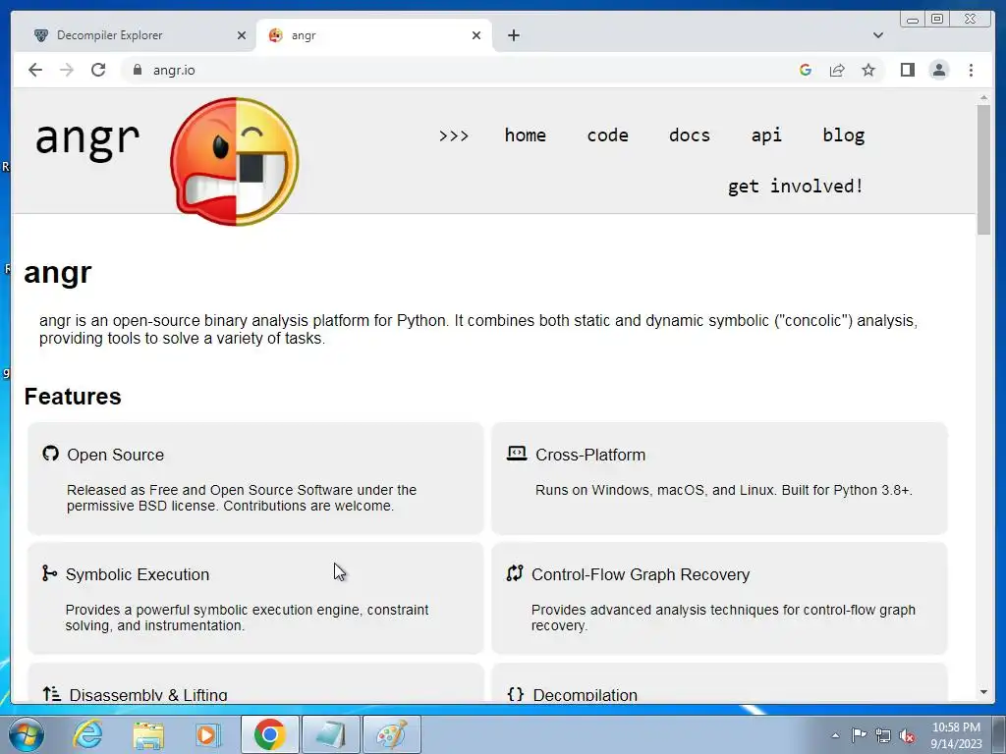Open the api nav link

tap(766, 135)
